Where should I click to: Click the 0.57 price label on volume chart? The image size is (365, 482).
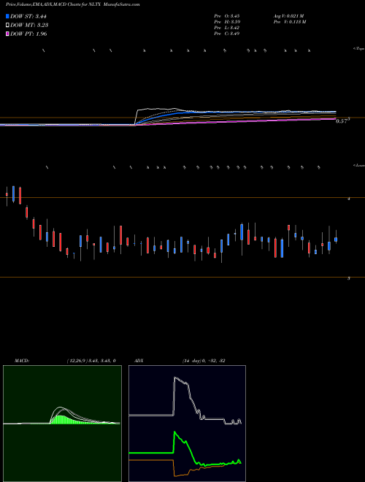pos(342,121)
